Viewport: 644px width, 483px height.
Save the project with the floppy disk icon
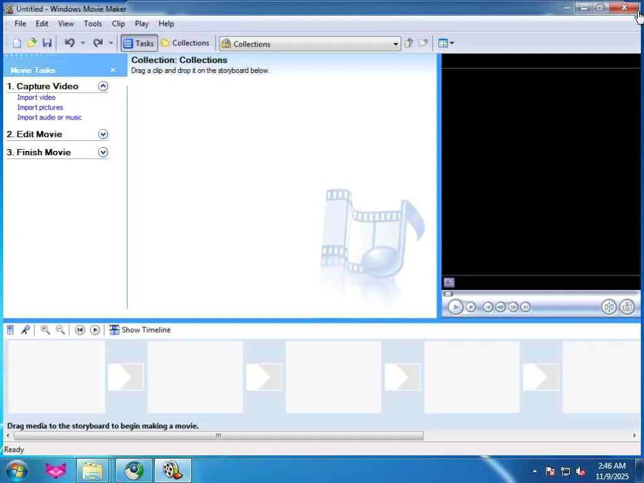(x=47, y=43)
